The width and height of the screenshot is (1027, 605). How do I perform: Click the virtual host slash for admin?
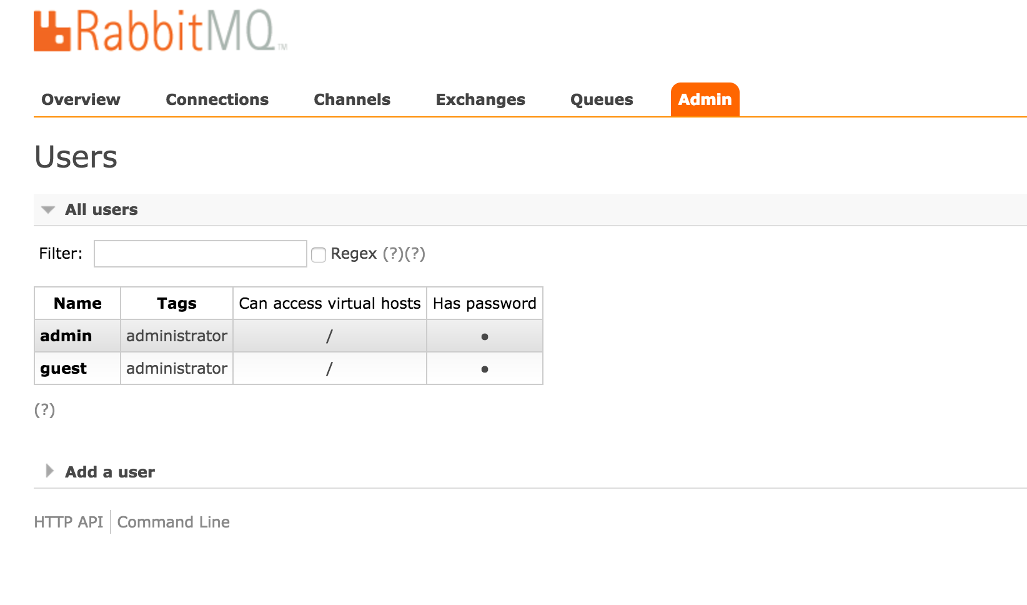329,336
